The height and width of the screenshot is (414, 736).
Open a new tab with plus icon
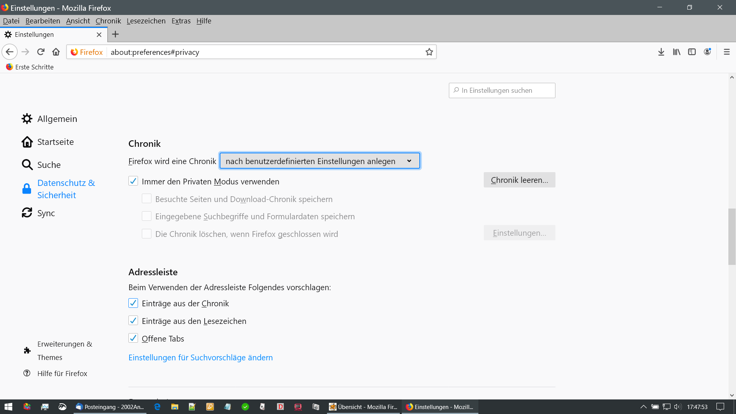115,34
